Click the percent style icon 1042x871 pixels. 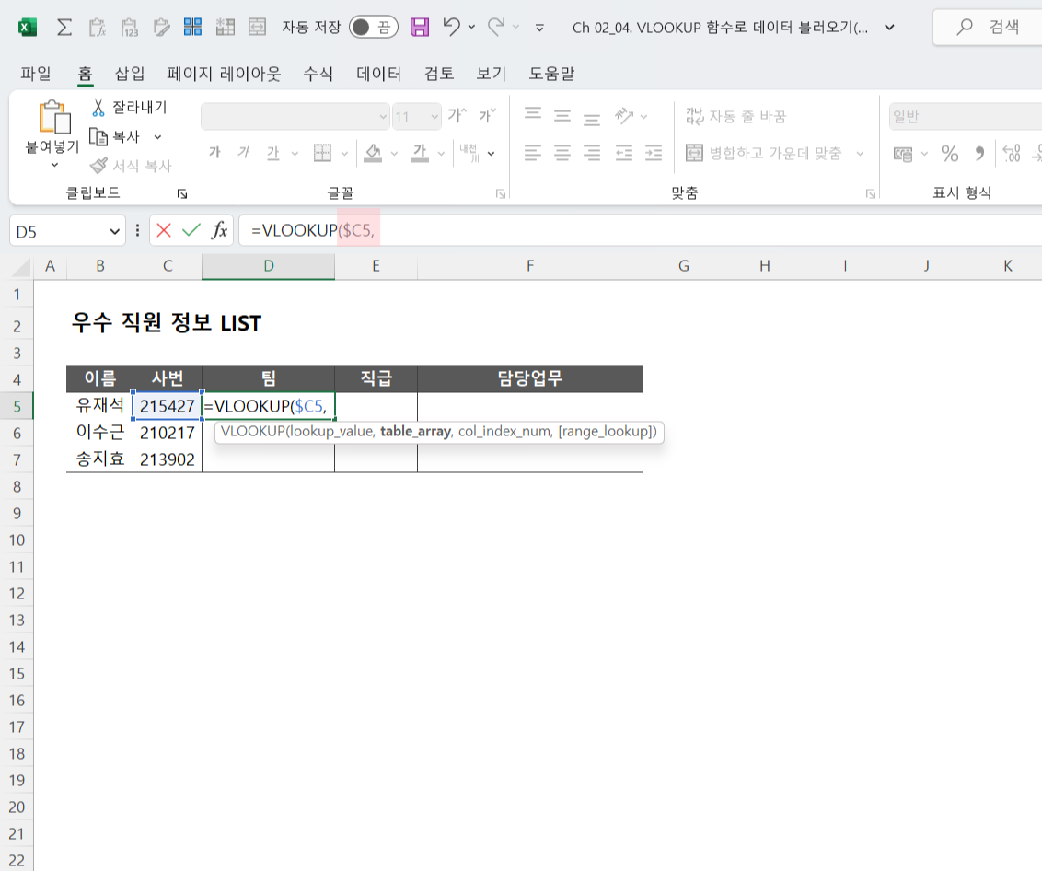coord(950,154)
